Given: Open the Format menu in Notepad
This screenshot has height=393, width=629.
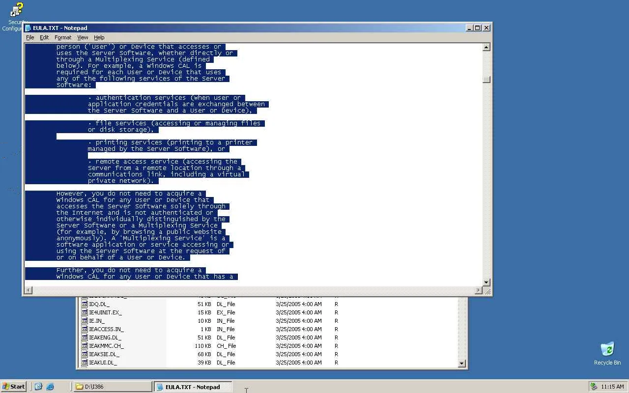Looking at the screenshot, I should tap(63, 37).
